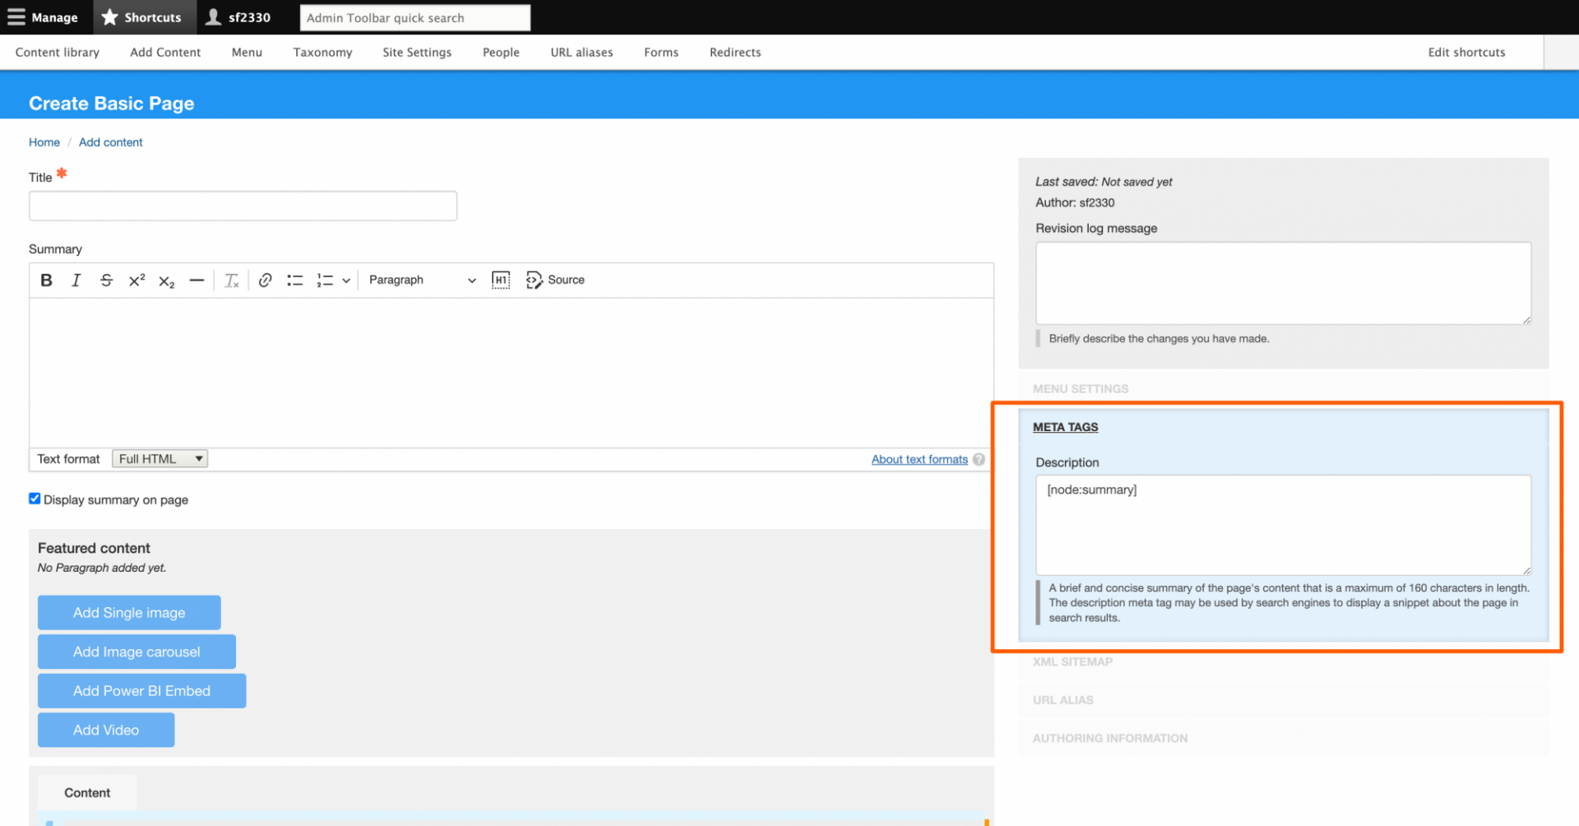
Task: Expand the Authoring Information section
Action: (x=1110, y=739)
